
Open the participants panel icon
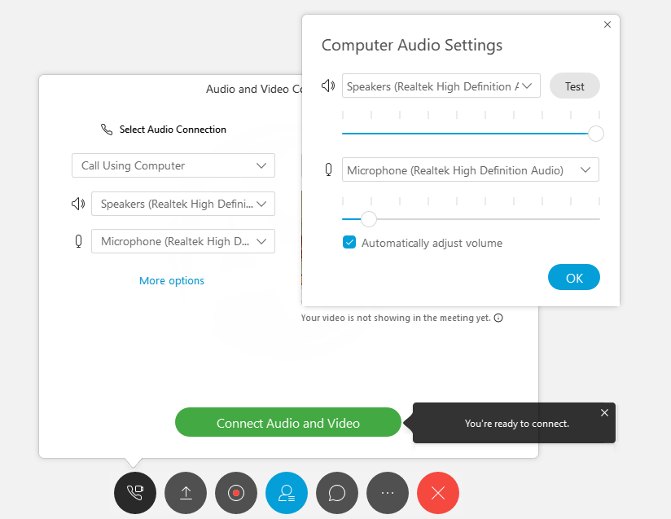tap(286, 493)
